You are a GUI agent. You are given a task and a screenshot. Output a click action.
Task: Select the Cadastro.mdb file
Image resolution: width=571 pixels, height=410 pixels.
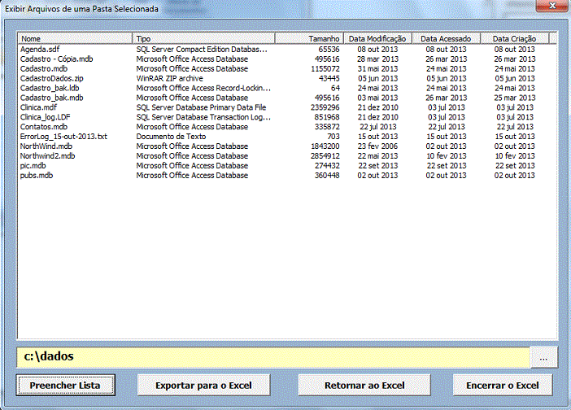tap(44, 68)
